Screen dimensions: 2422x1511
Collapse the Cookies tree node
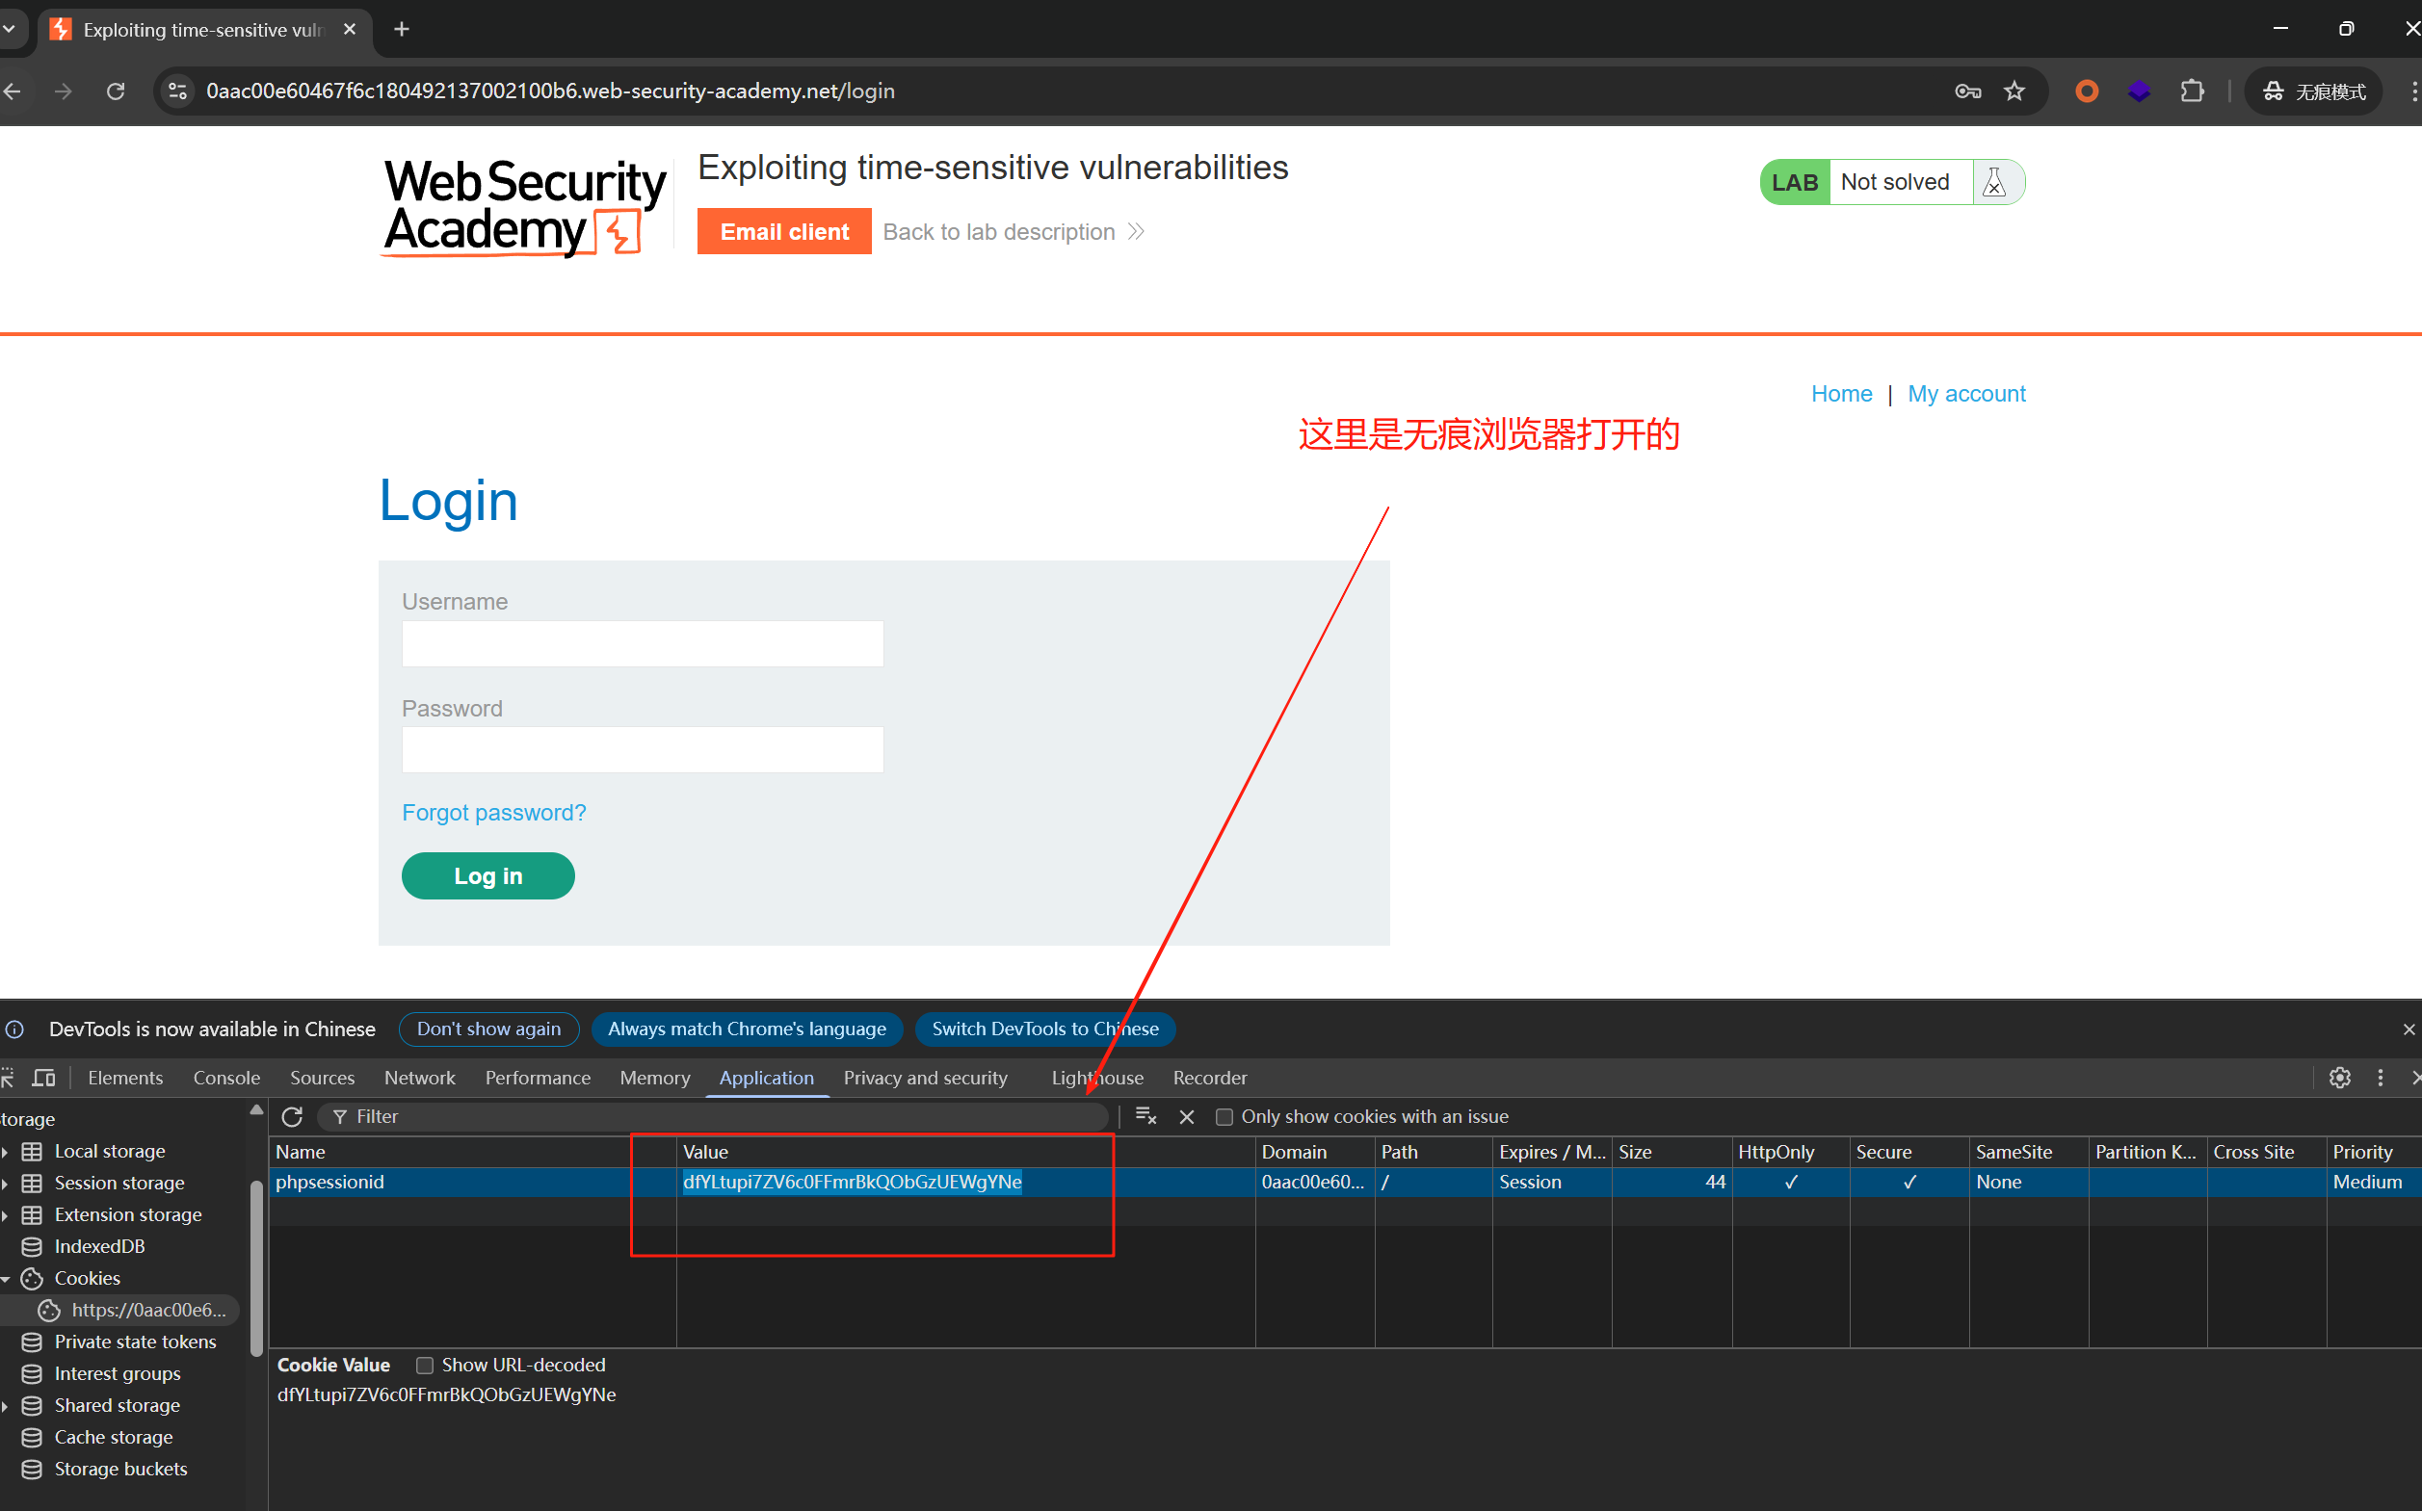[x=6, y=1279]
